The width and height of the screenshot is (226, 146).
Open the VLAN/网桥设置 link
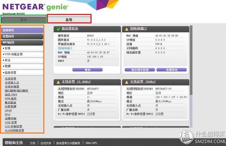click(x=14, y=131)
